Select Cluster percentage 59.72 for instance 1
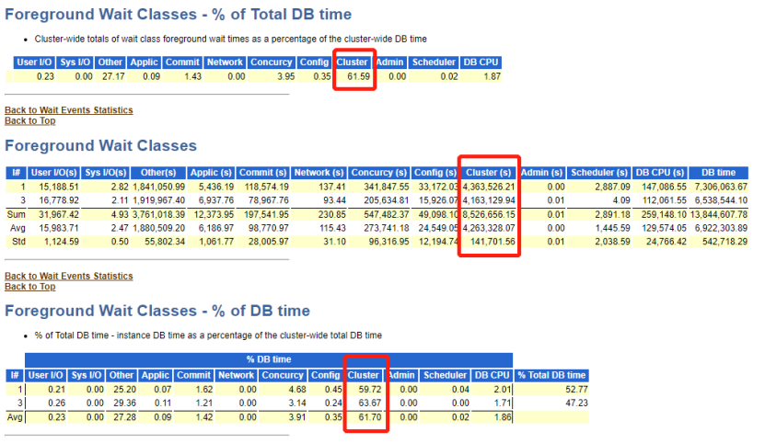Image resolution: width=765 pixels, height=443 pixels. pyautogui.click(x=370, y=390)
